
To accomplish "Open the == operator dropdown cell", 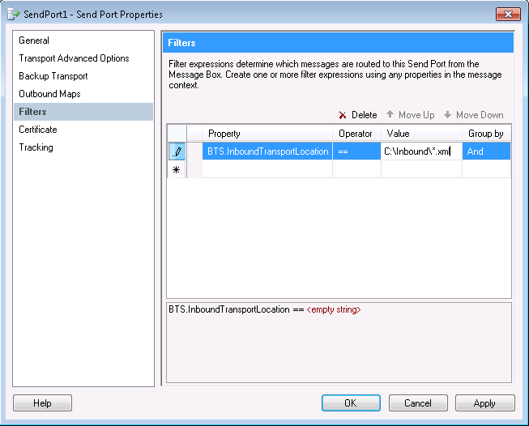I will (356, 151).
